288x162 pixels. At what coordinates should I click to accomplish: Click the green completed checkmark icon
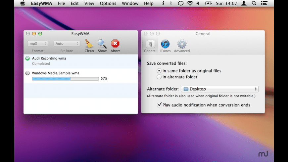[27, 58]
